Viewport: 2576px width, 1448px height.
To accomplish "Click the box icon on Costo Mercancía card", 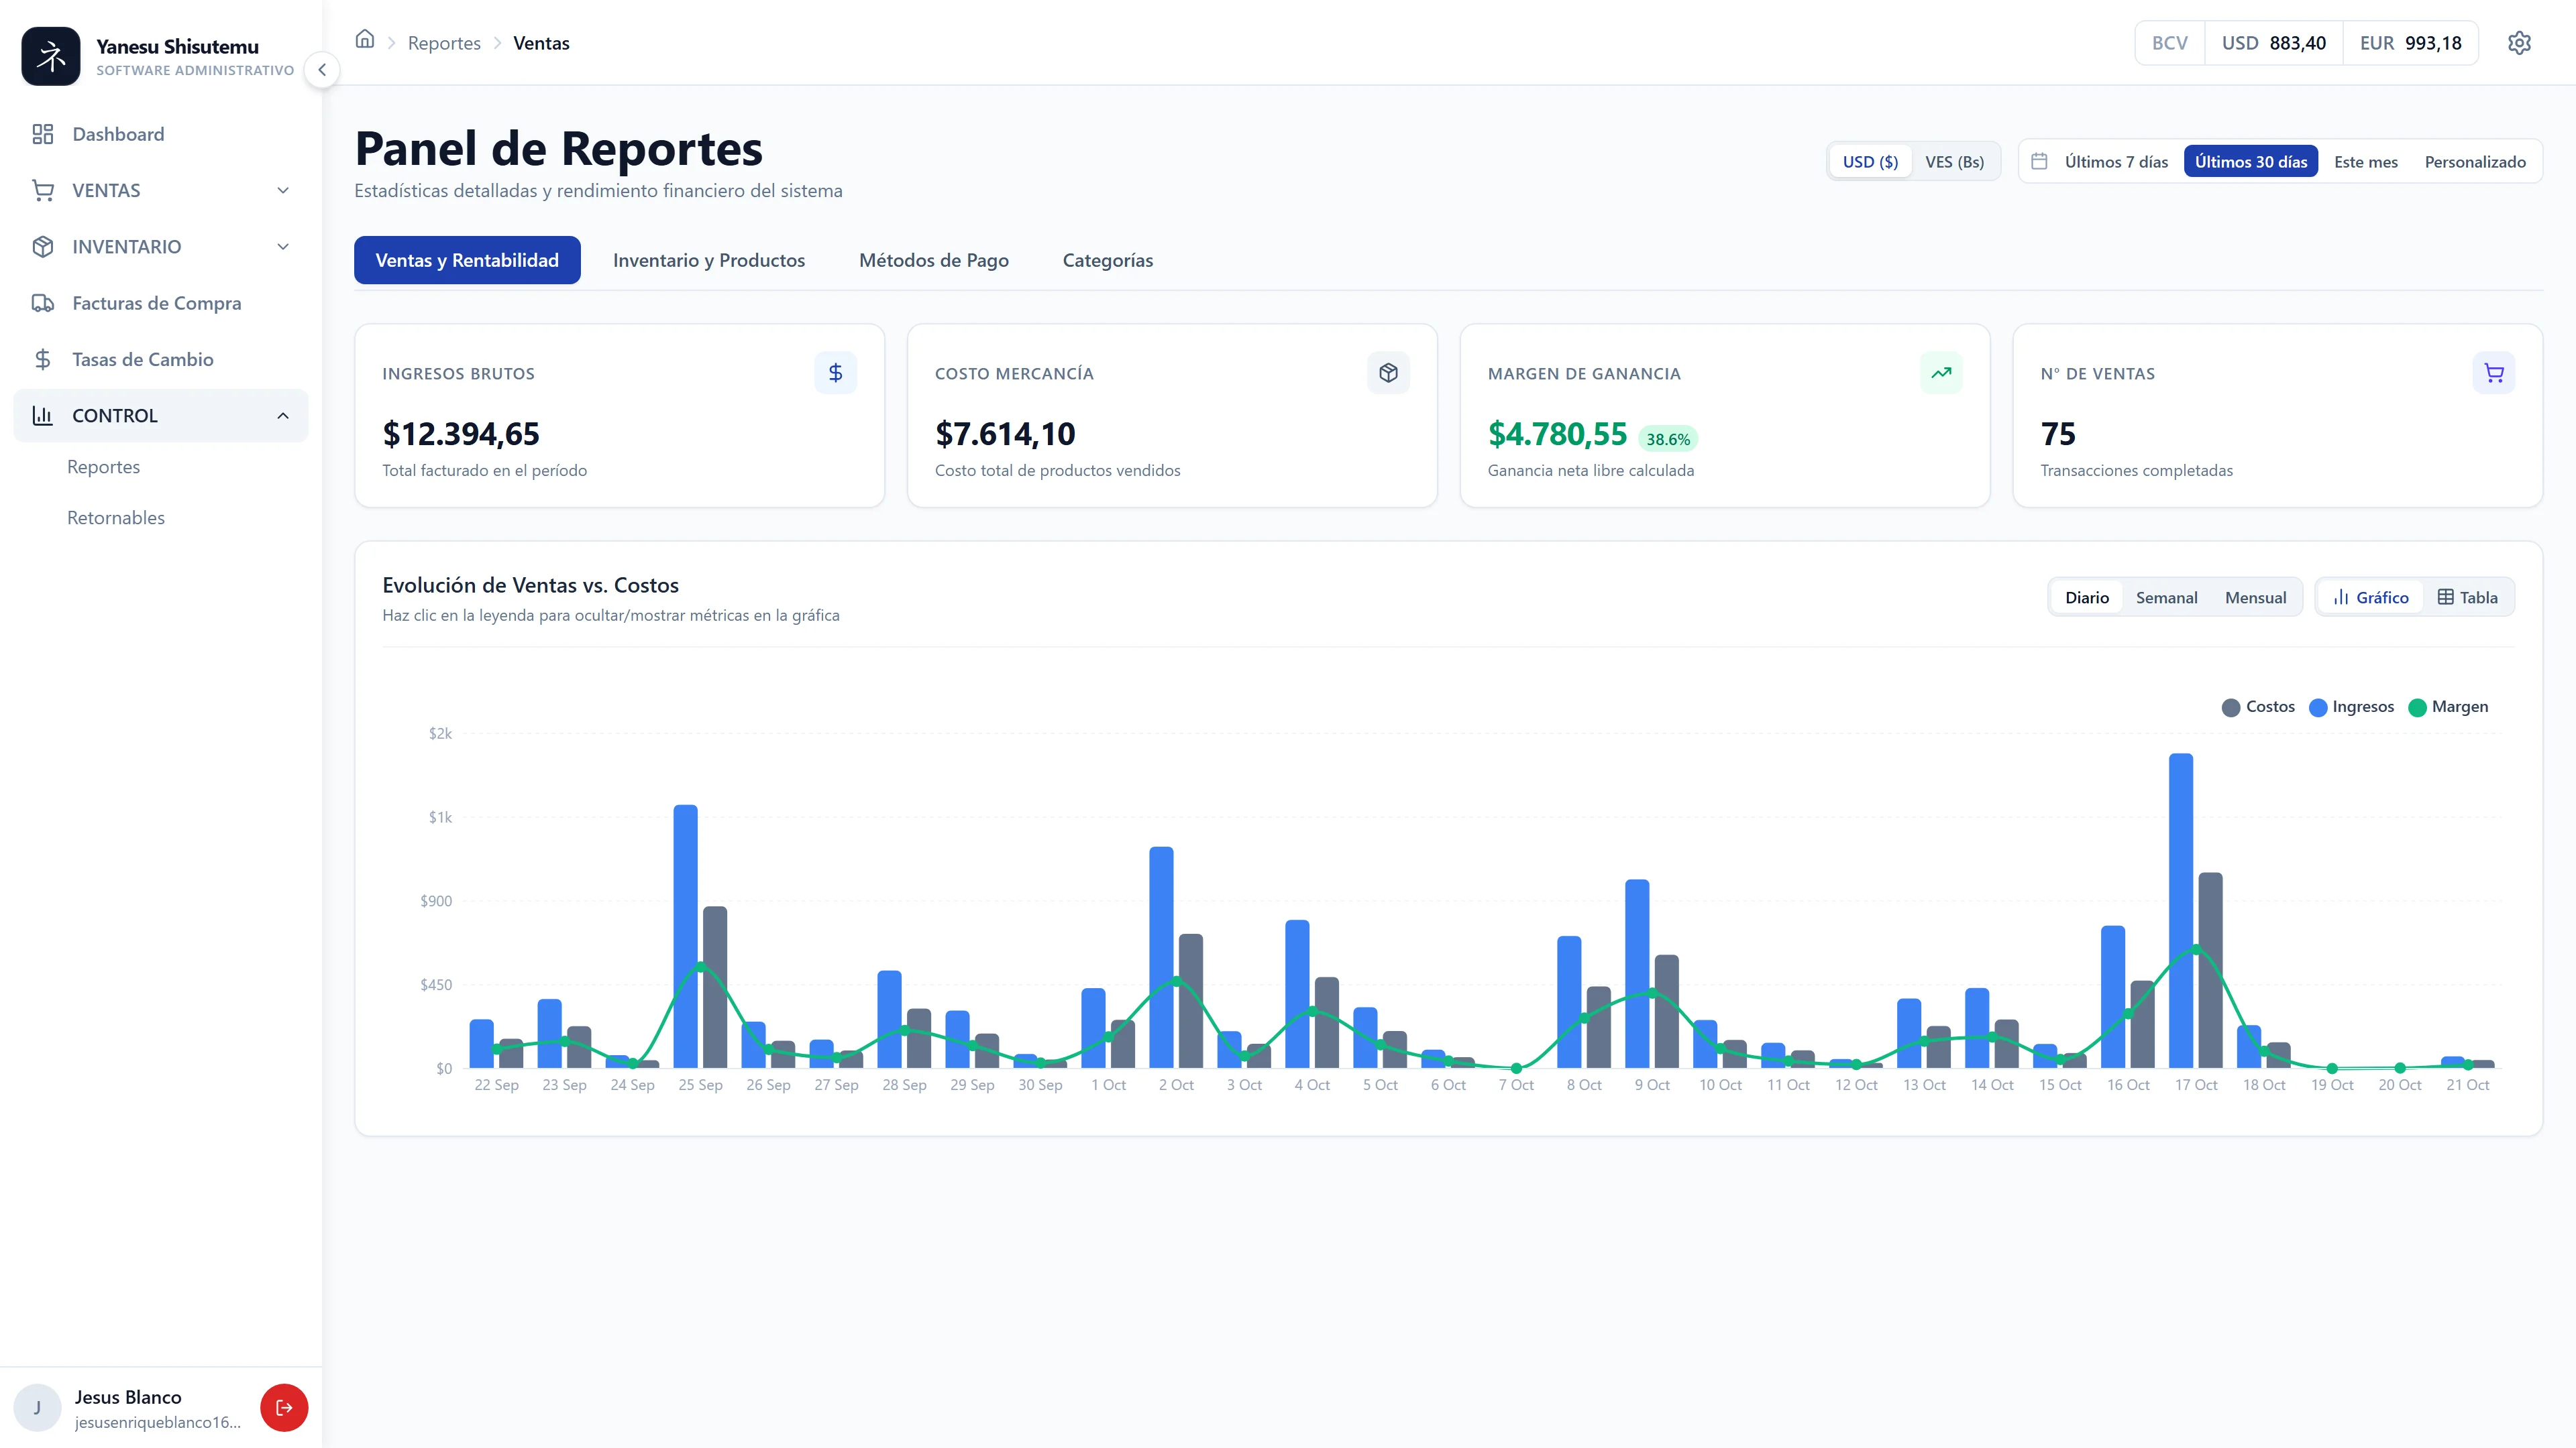I will pyautogui.click(x=1388, y=373).
